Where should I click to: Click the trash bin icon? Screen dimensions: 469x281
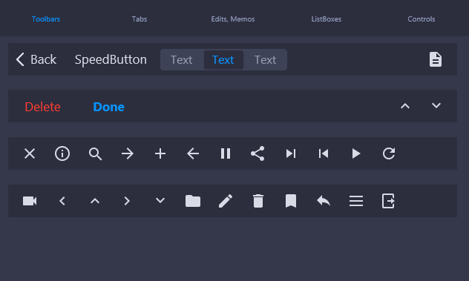(258, 201)
